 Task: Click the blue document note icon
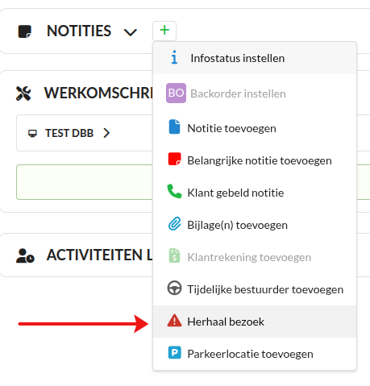[174, 127]
